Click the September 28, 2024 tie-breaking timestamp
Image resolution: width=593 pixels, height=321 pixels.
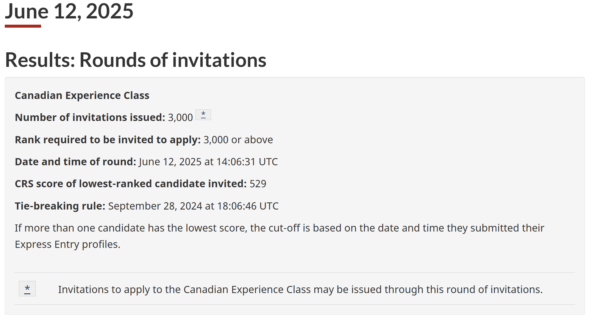coord(193,206)
